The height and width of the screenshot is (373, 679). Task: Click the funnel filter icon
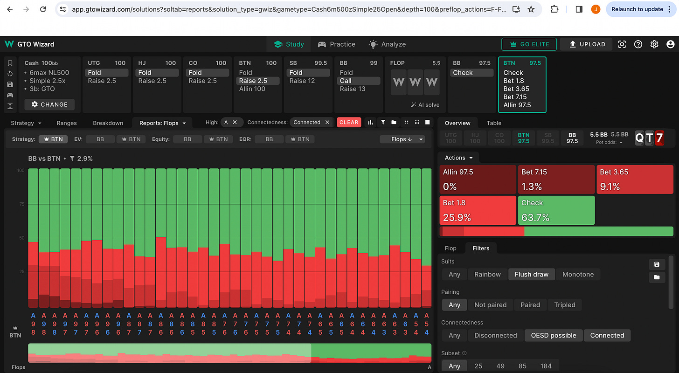click(383, 122)
